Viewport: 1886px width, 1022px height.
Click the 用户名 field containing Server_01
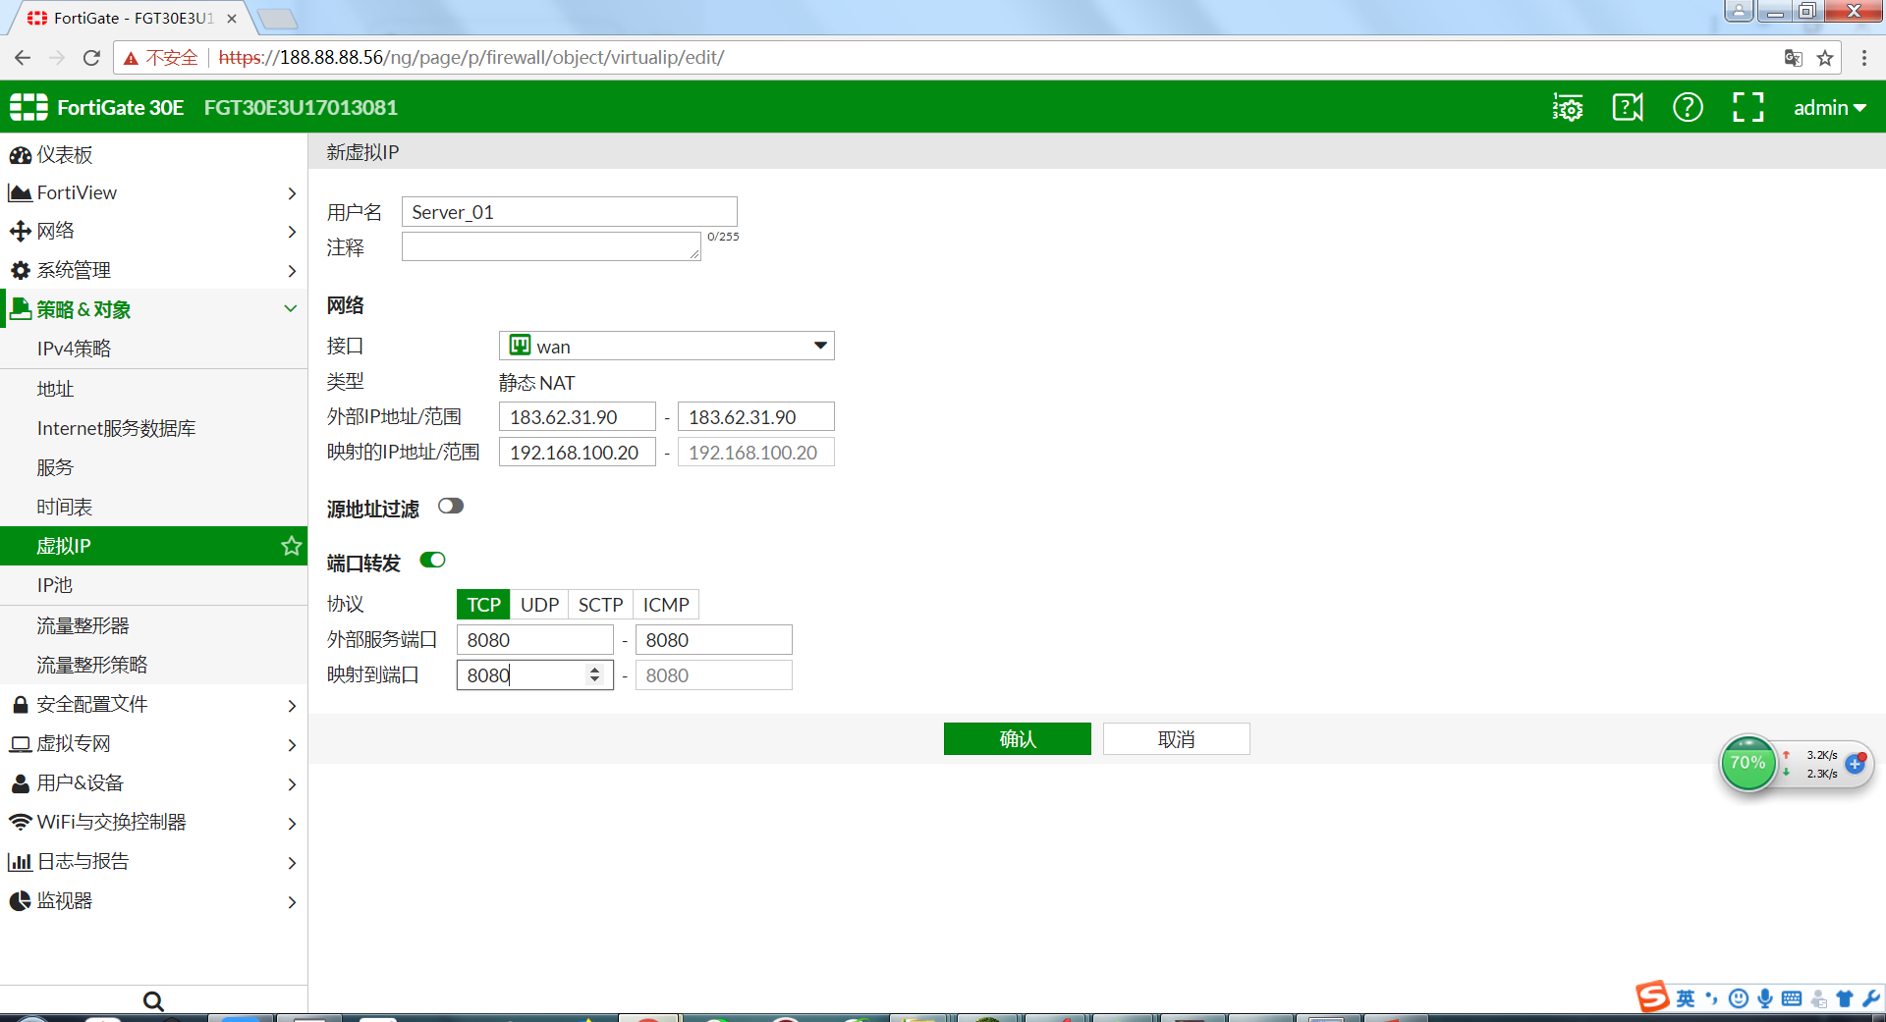[x=569, y=212]
